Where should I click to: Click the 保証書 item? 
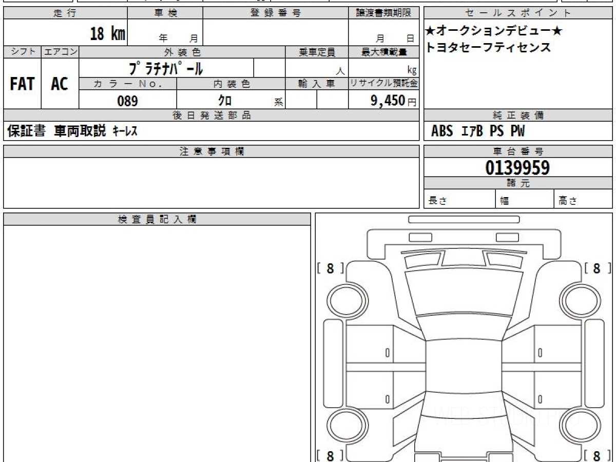(x=27, y=131)
